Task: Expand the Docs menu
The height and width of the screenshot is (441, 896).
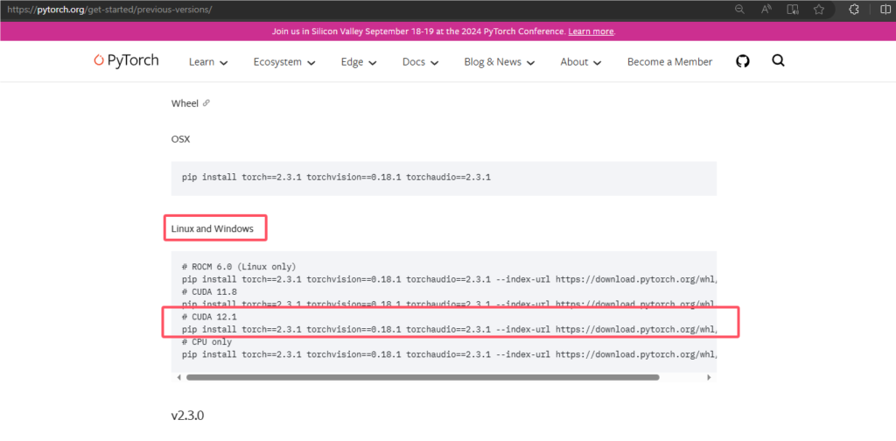Action: 421,62
